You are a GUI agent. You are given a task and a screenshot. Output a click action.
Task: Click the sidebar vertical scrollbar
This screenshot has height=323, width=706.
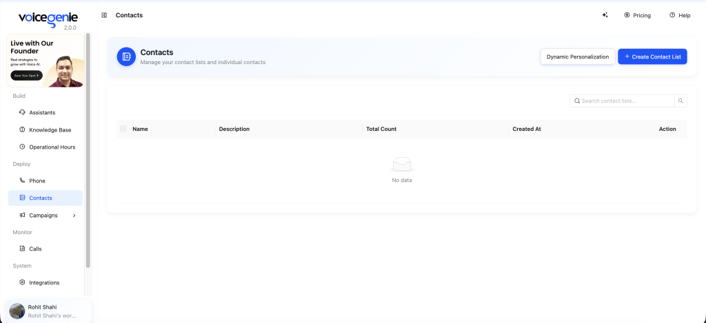[x=88, y=152]
